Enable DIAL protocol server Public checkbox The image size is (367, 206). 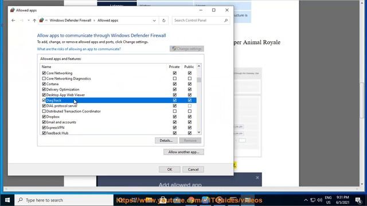[x=190, y=106]
